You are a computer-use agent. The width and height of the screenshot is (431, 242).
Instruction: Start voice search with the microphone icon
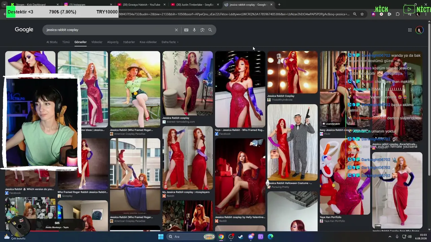click(194, 30)
